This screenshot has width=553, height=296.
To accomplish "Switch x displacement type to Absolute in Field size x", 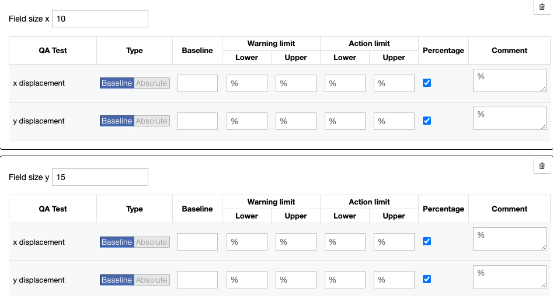I will point(152,83).
